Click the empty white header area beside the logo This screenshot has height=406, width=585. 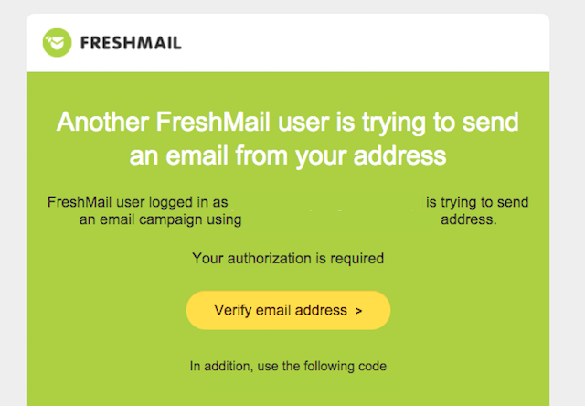click(x=366, y=43)
